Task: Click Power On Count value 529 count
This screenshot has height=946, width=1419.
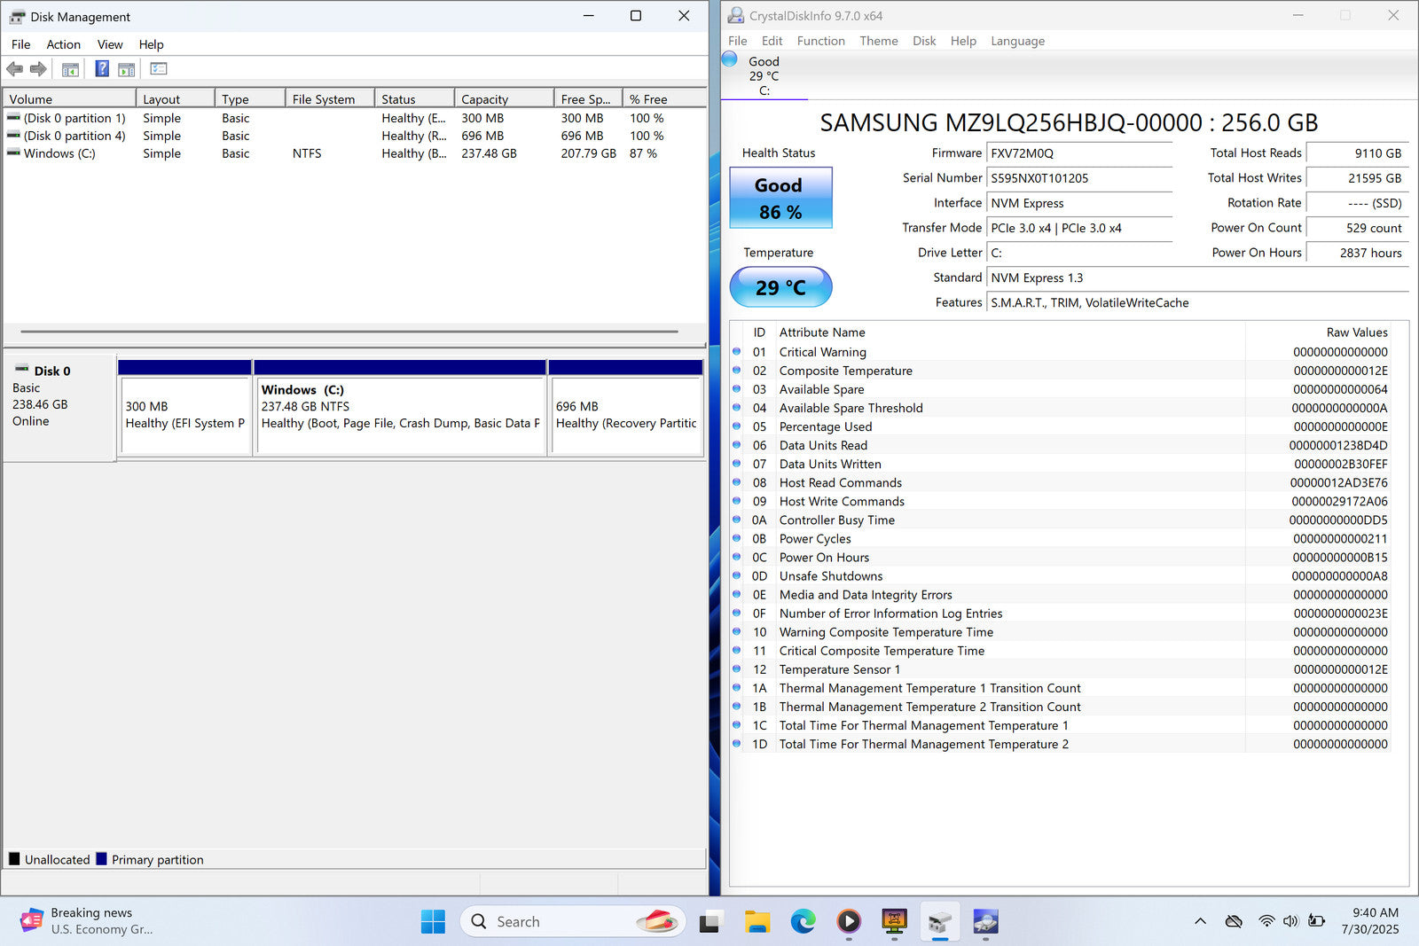Action: pyautogui.click(x=1357, y=228)
